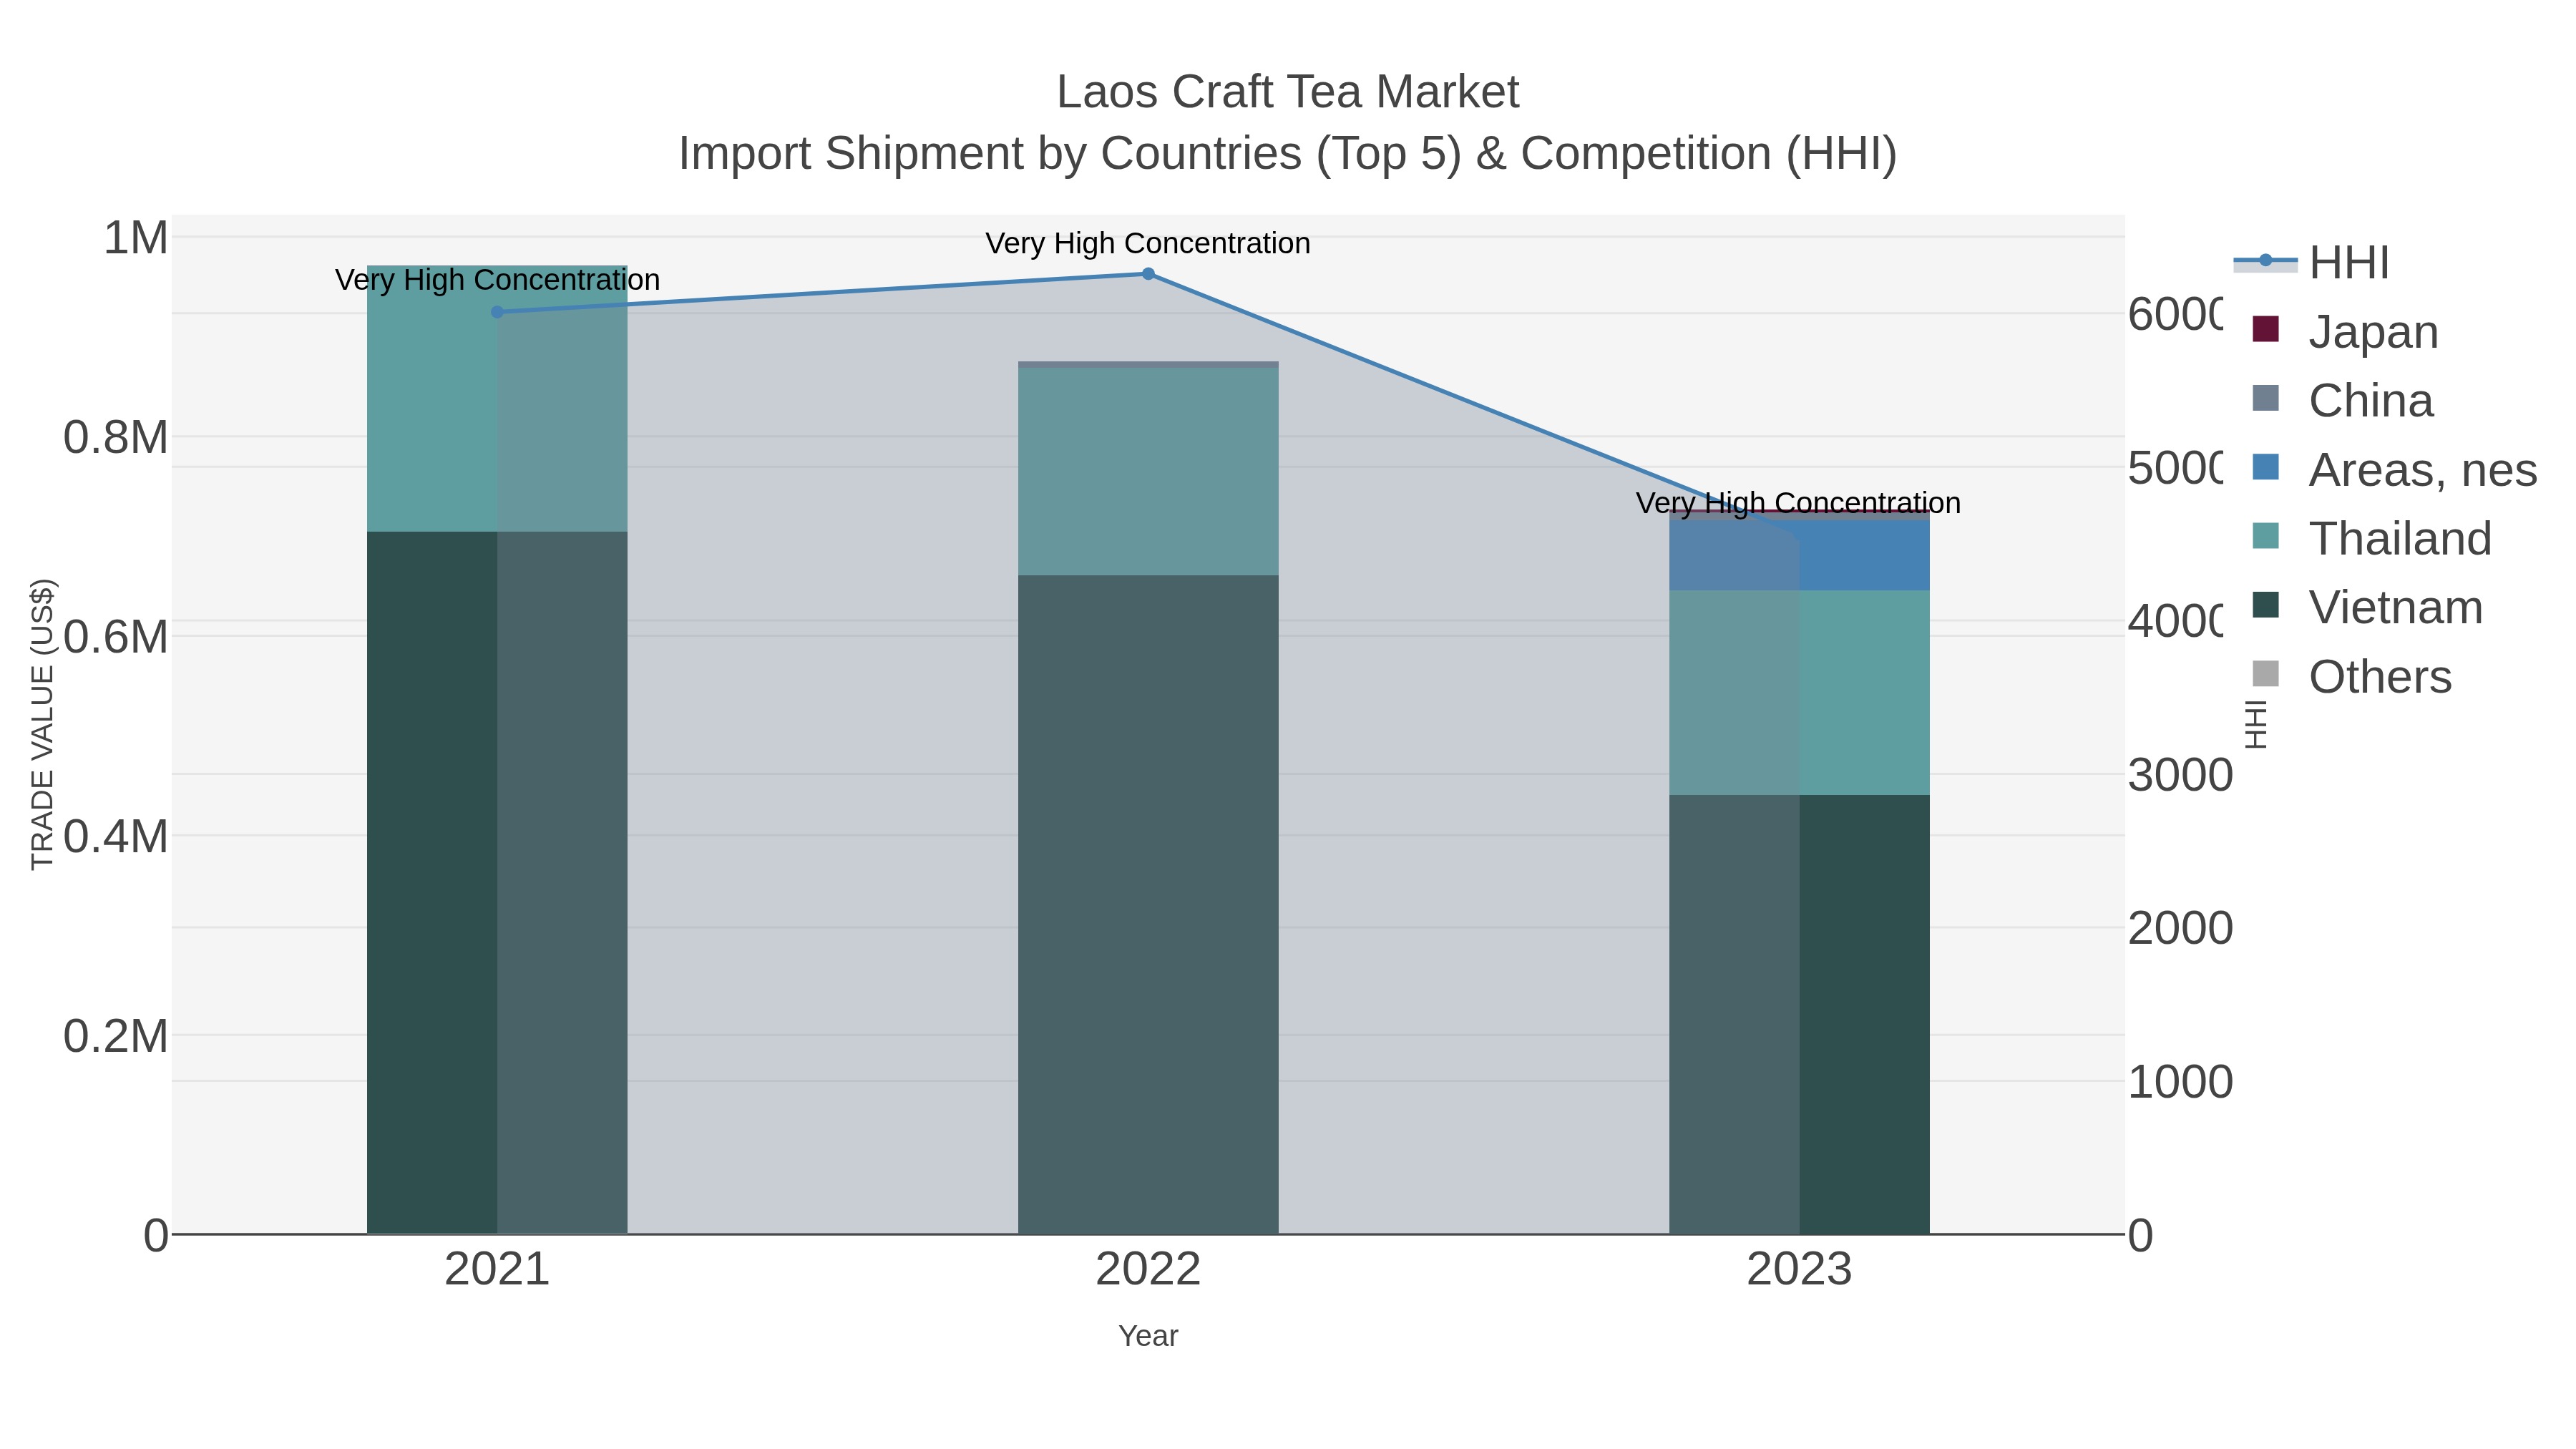The width and height of the screenshot is (2576, 1449).
Task: Click the 2021 HHI data point marker
Action: [497, 312]
